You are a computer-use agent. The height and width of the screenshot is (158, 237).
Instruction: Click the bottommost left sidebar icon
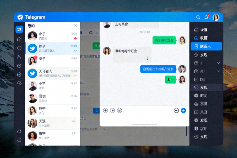tap(19, 140)
